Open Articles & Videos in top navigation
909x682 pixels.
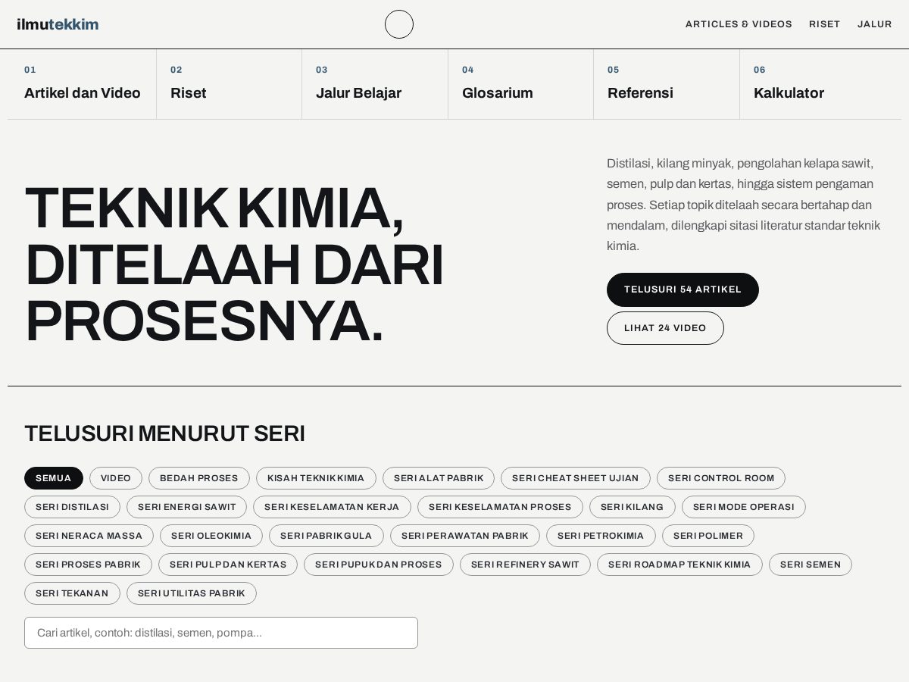tap(739, 24)
